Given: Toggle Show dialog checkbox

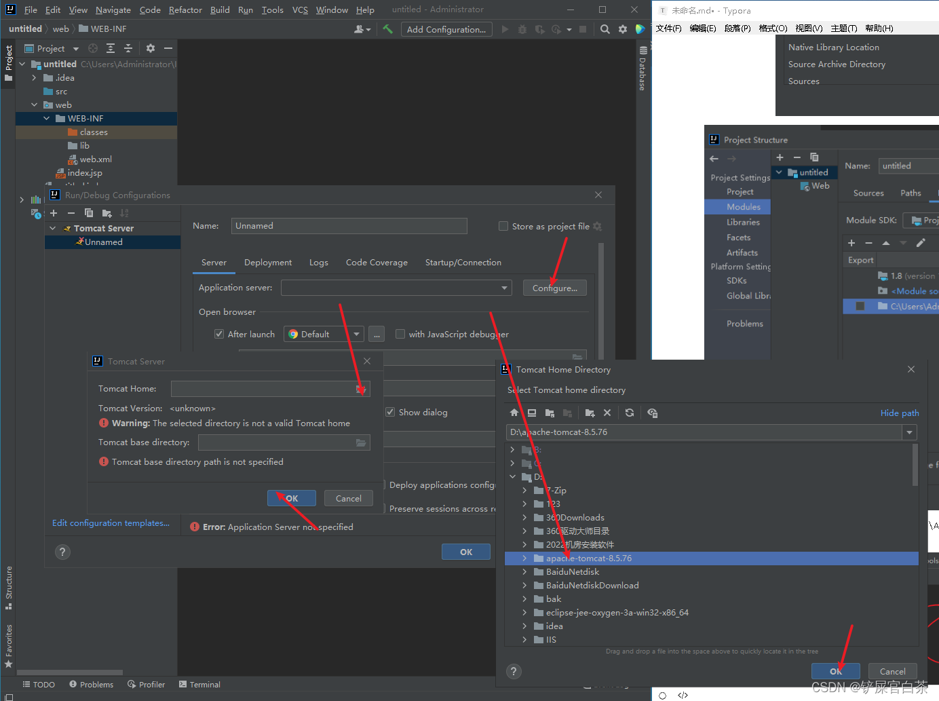Looking at the screenshot, I should point(390,412).
